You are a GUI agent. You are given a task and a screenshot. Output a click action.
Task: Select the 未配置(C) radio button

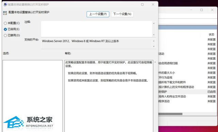click(5, 23)
